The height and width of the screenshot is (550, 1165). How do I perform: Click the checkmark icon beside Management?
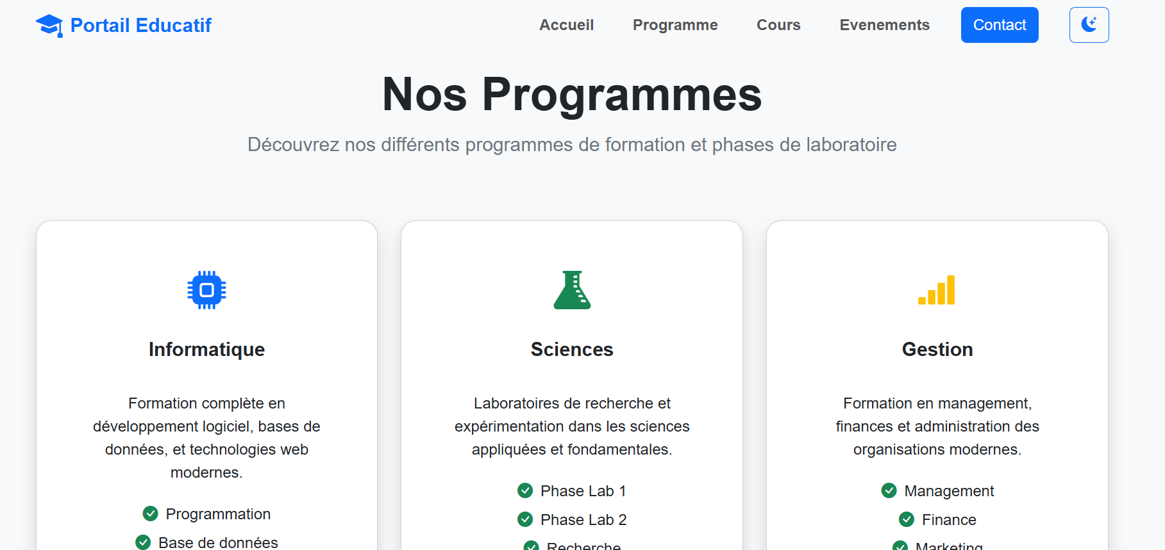[x=889, y=490]
